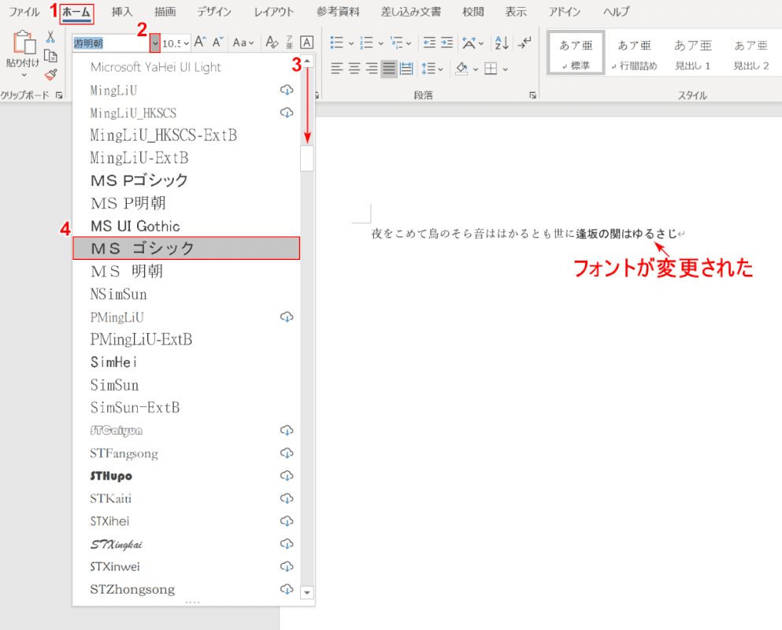Select the NSimSun font

pyautogui.click(x=186, y=295)
